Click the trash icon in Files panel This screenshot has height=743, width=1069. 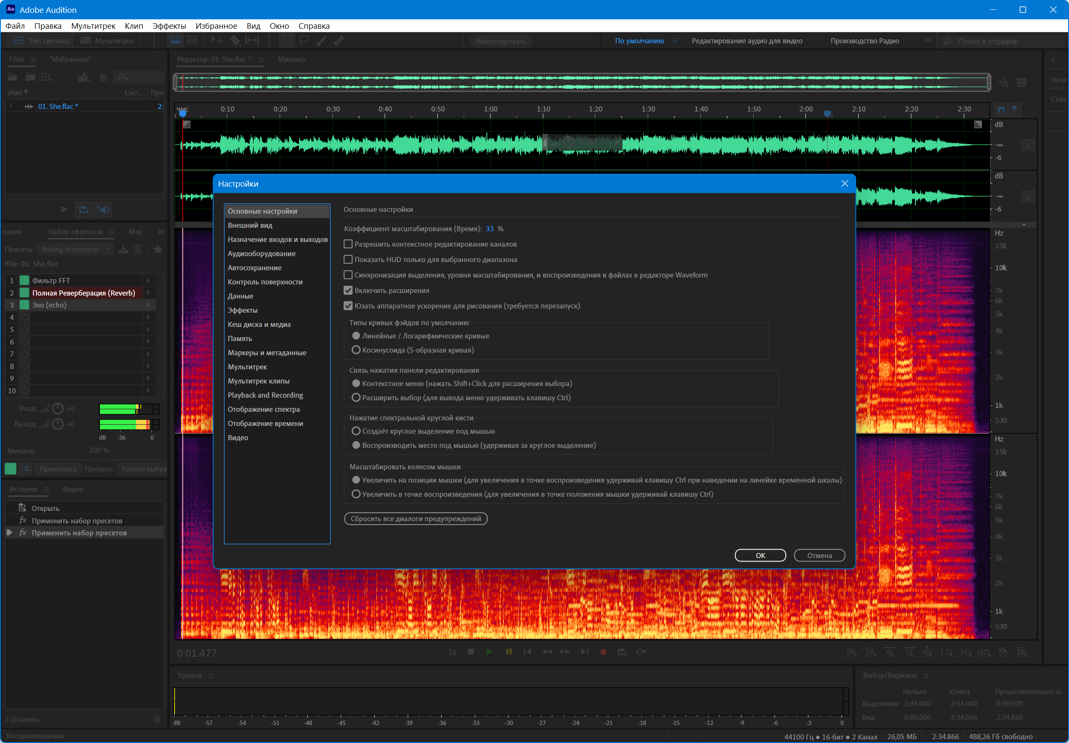(103, 77)
